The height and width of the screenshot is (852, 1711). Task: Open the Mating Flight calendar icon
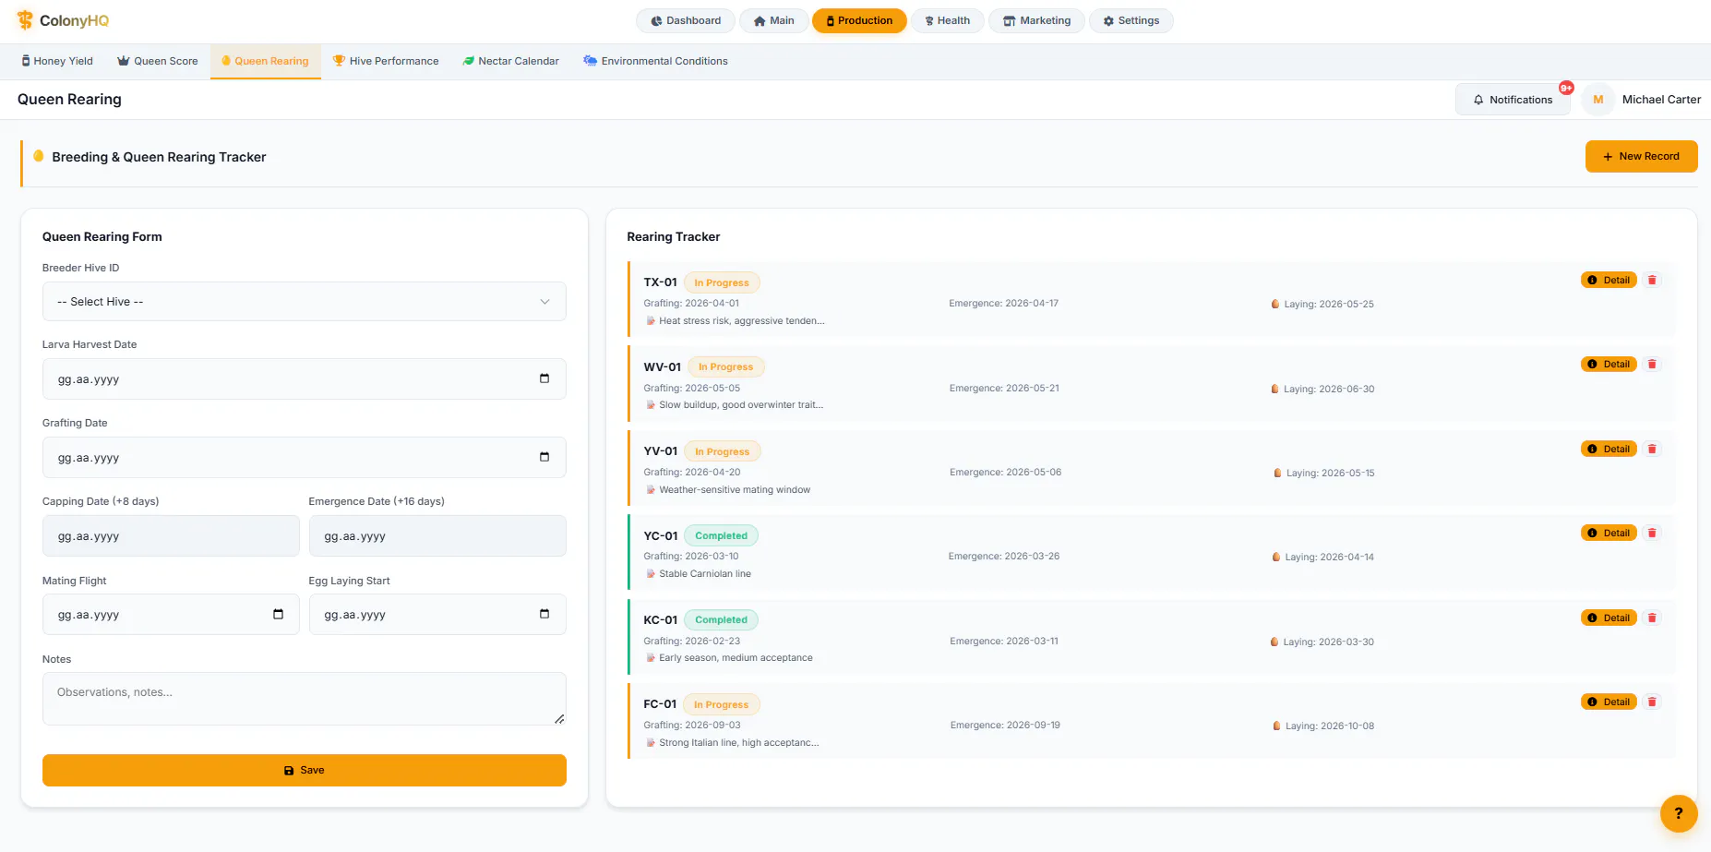point(278,614)
